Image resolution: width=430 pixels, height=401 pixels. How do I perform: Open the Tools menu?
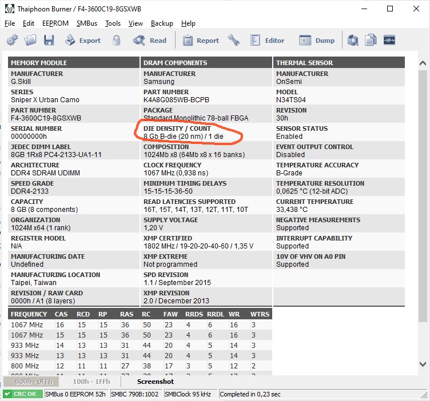(113, 23)
